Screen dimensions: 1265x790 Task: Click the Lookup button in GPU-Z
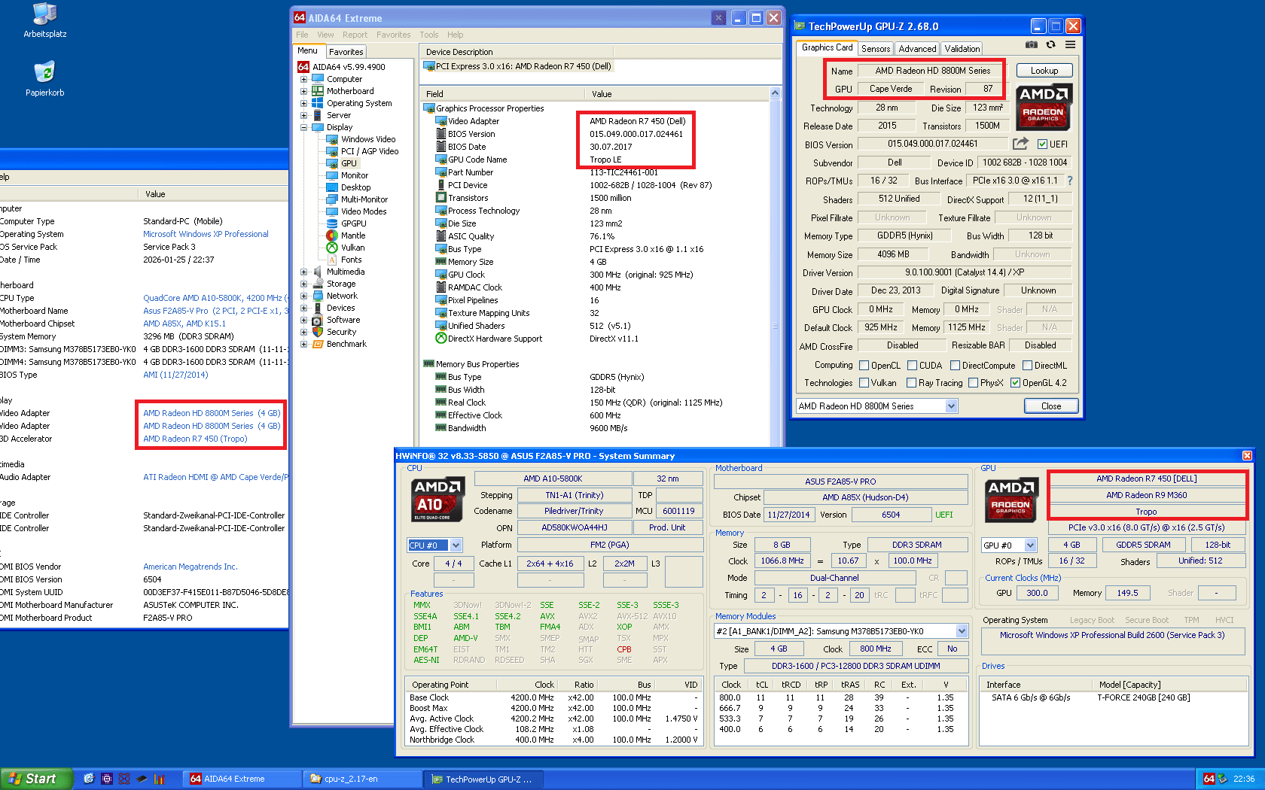tap(1044, 71)
